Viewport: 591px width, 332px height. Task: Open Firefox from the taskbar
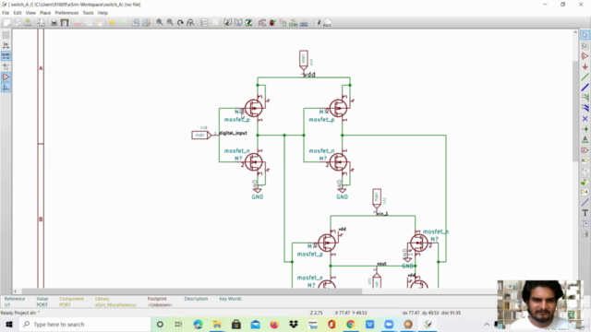tap(274, 324)
